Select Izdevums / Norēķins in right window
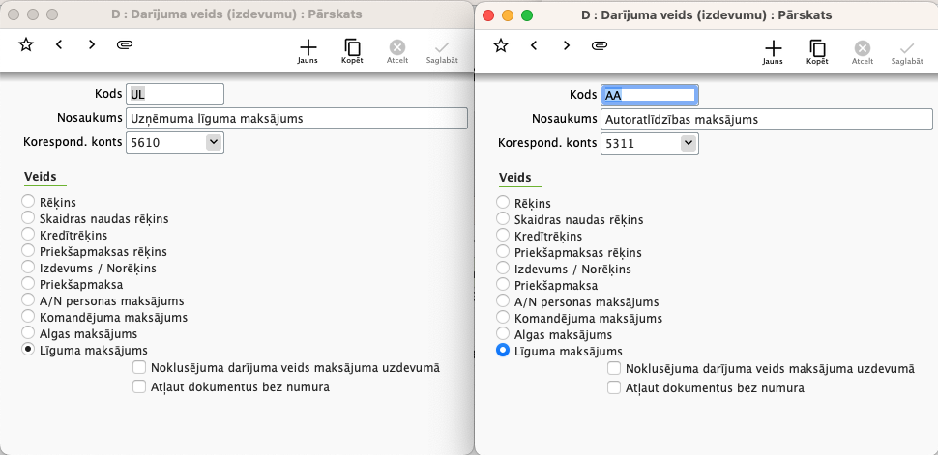Screen dimensions: 938x455 click(x=503, y=268)
